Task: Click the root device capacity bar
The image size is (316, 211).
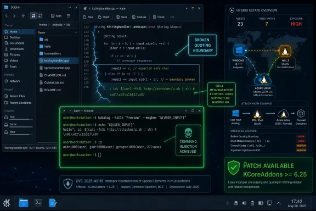Action: point(21,119)
